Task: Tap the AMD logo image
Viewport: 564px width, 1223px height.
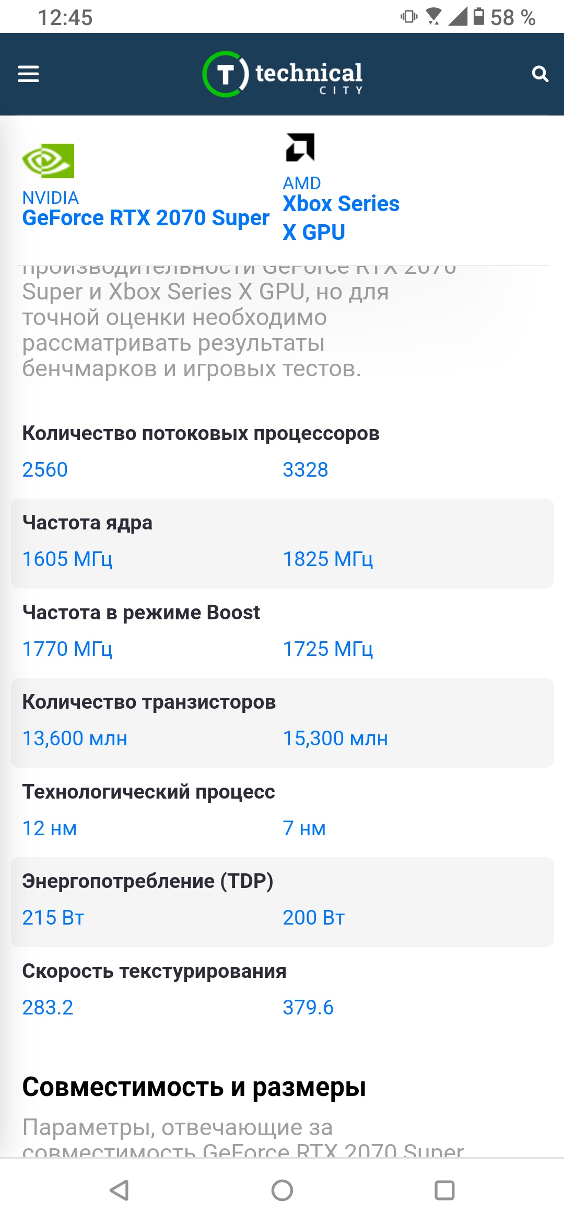Action: 300,147
